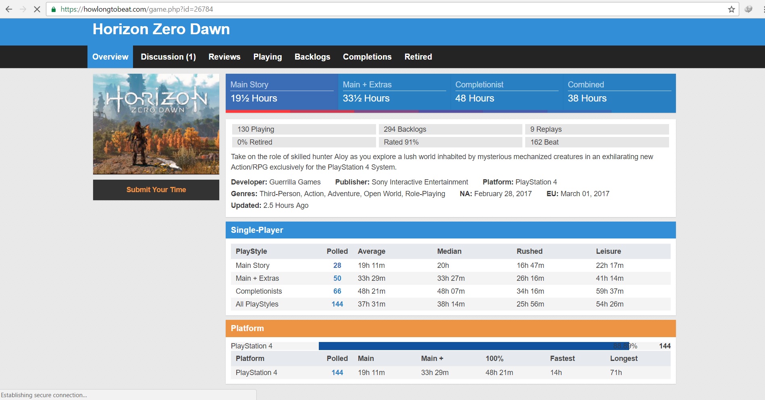Screen dimensions: 765x400
Task: Click the extension icon beside address bar
Action: [748, 9]
